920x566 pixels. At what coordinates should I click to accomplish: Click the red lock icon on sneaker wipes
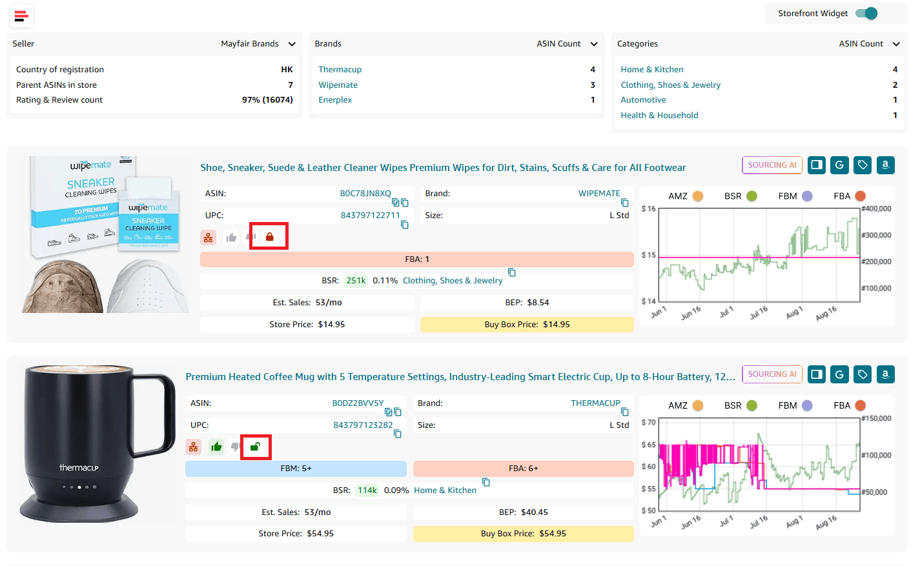point(270,237)
